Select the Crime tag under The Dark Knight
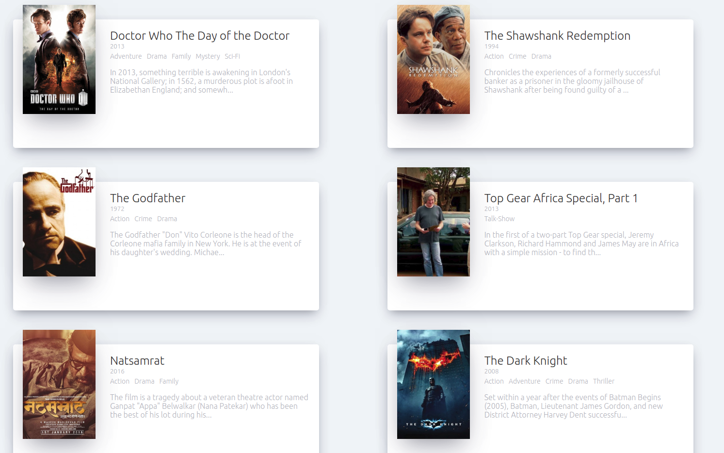This screenshot has height=453, width=724. click(x=554, y=381)
